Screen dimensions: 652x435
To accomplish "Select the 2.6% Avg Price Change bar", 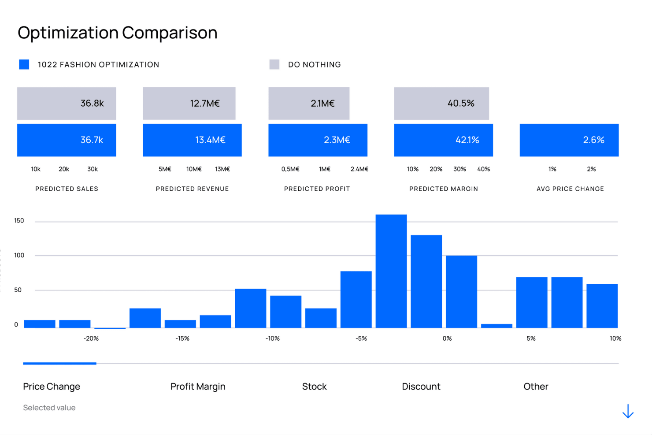I will [569, 140].
